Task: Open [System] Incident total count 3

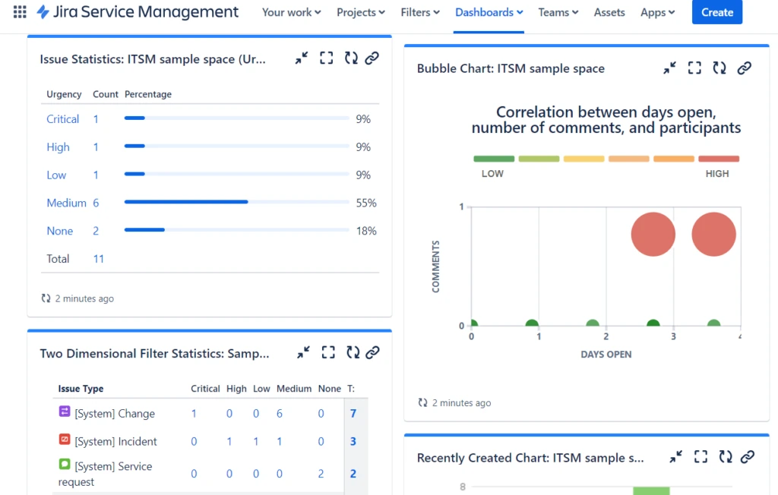Action: [353, 441]
